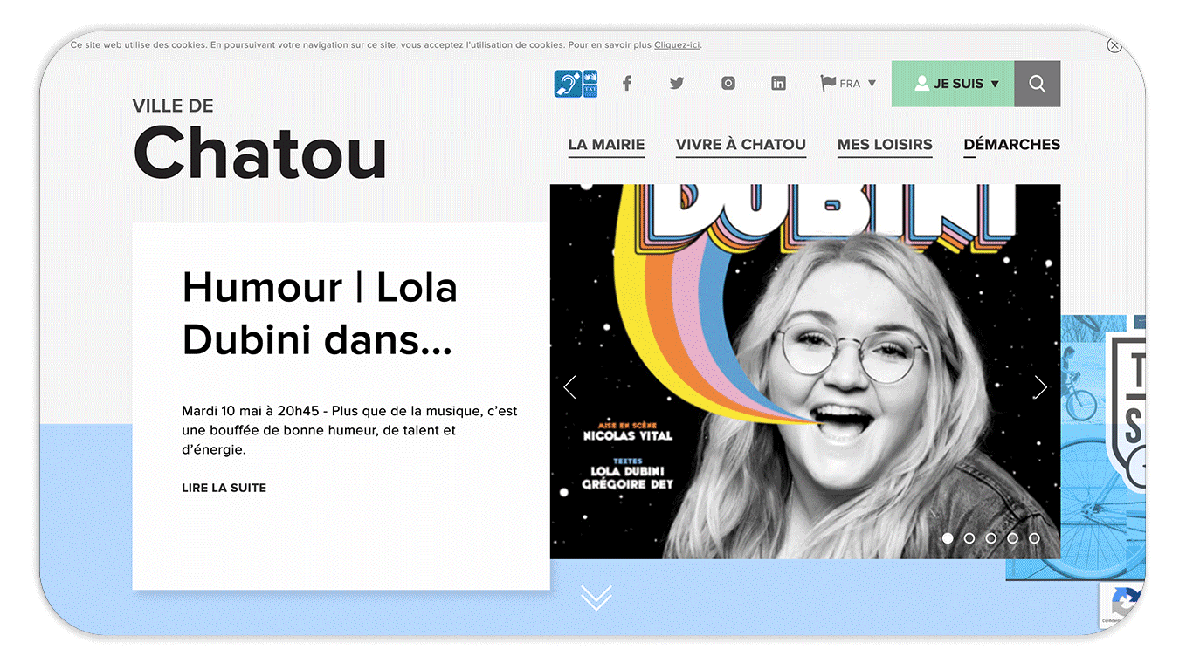The image size is (1193, 670).
Task: Visit the Chatou Facebook page
Action: pyautogui.click(x=627, y=84)
